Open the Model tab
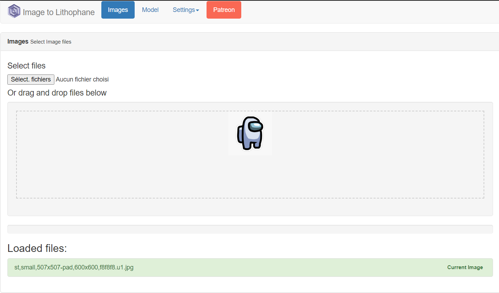The image size is (499, 293). [x=150, y=10]
